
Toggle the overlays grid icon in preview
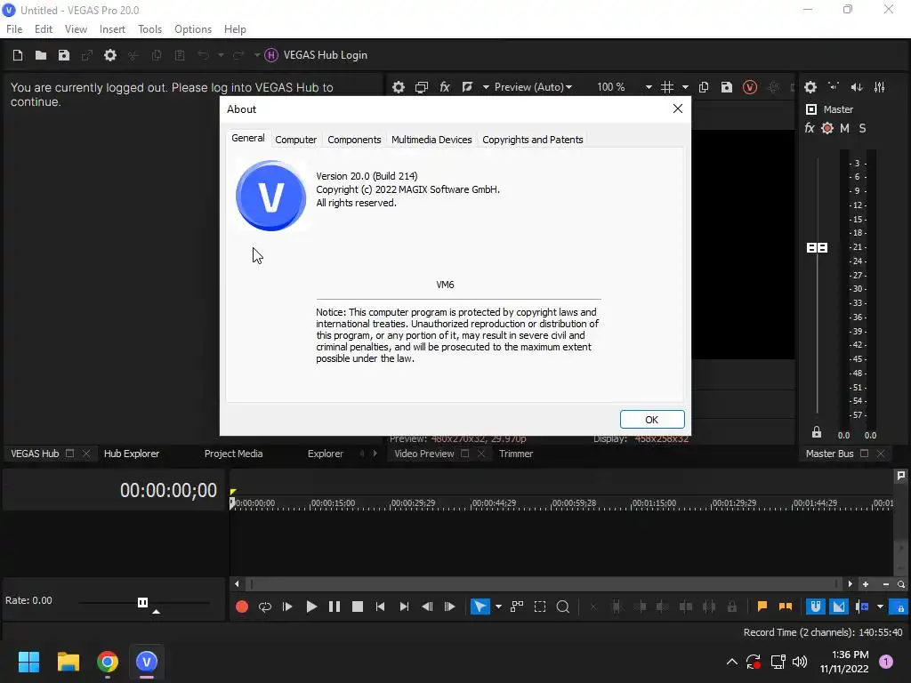(667, 87)
